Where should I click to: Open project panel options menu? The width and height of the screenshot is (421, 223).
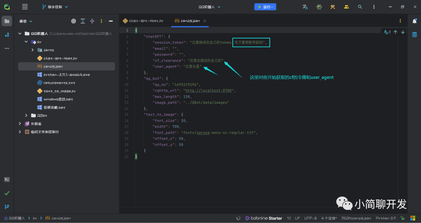[101, 21]
